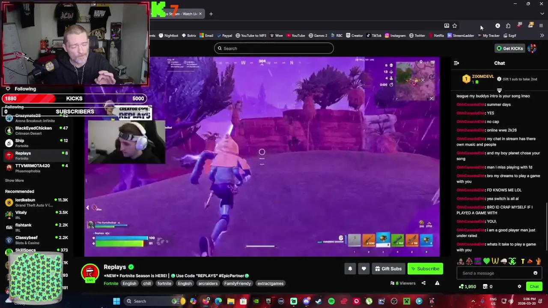The width and height of the screenshot is (548, 308).
Task: Open Discord from the taskbar
Action: 306,301
